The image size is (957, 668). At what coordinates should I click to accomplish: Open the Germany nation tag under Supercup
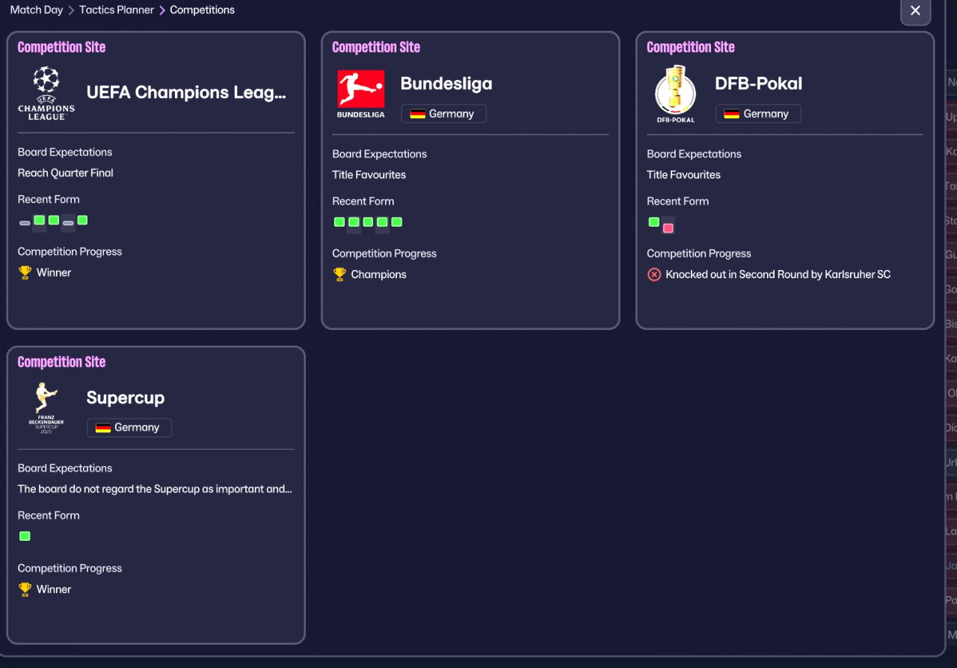coord(129,428)
